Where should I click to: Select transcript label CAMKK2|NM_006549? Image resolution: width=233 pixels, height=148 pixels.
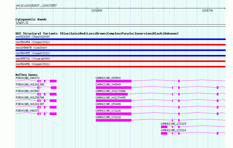108,84
